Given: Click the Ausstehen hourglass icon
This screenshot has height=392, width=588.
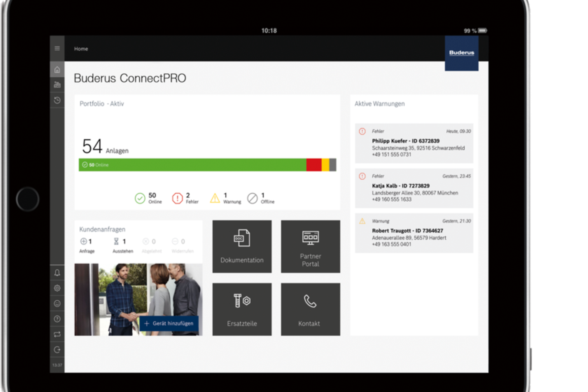Looking at the screenshot, I should coord(116,241).
